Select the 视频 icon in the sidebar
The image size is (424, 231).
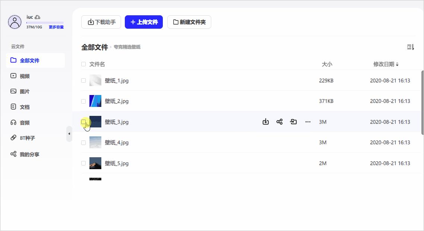(12, 76)
